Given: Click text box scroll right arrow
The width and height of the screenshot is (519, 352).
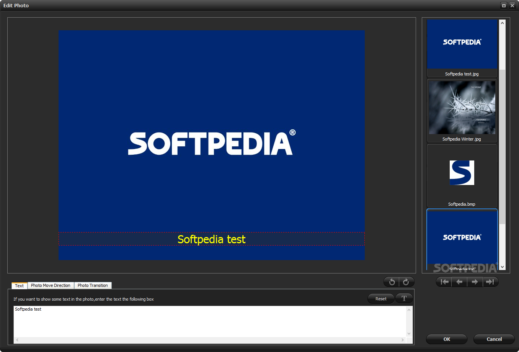Looking at the screenshot, I should tap(402, 340).
